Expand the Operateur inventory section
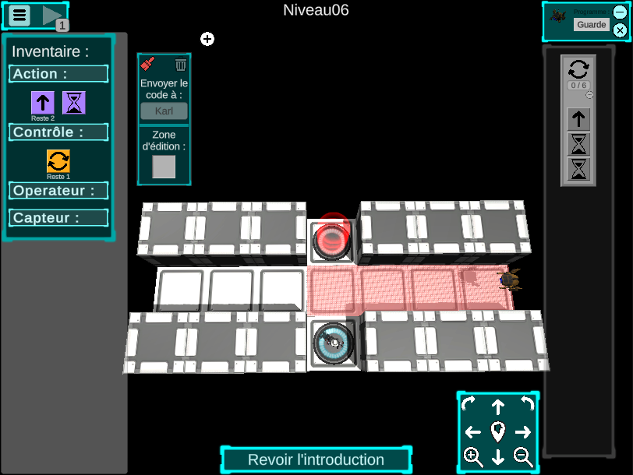Image resolution: width=633 pixels, height=475 pixels. 58,191
